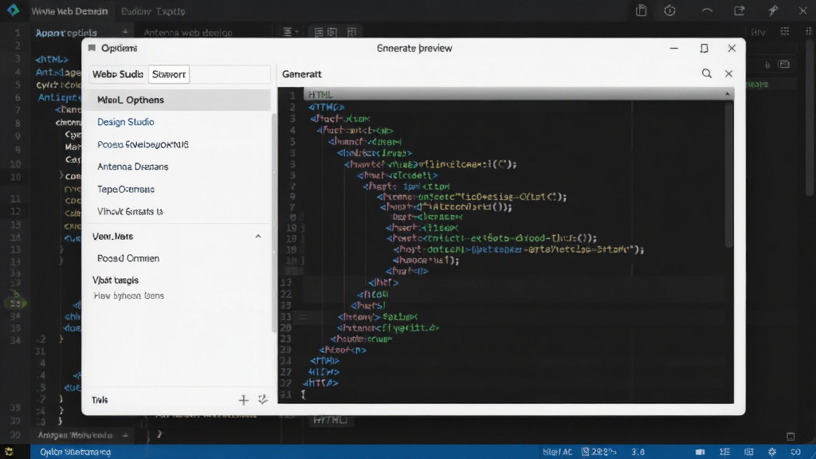This screenshot has height=459, width=816.
Task: Click the plus icon in the Tnls row
Action: tap(244, 400)
